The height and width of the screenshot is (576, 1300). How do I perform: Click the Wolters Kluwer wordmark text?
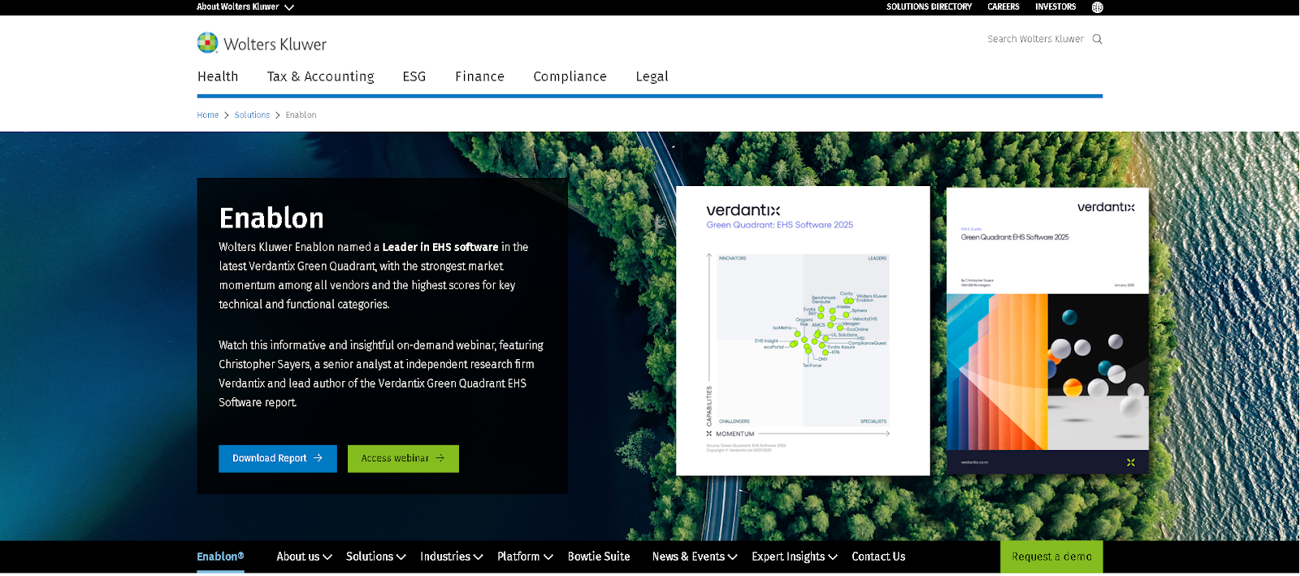pos(275,45)
